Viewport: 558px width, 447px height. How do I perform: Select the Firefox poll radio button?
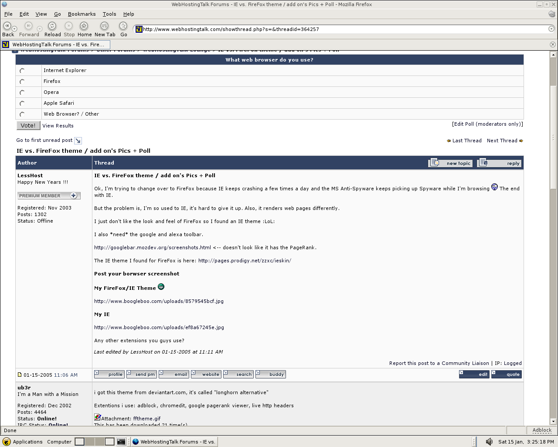22,82
